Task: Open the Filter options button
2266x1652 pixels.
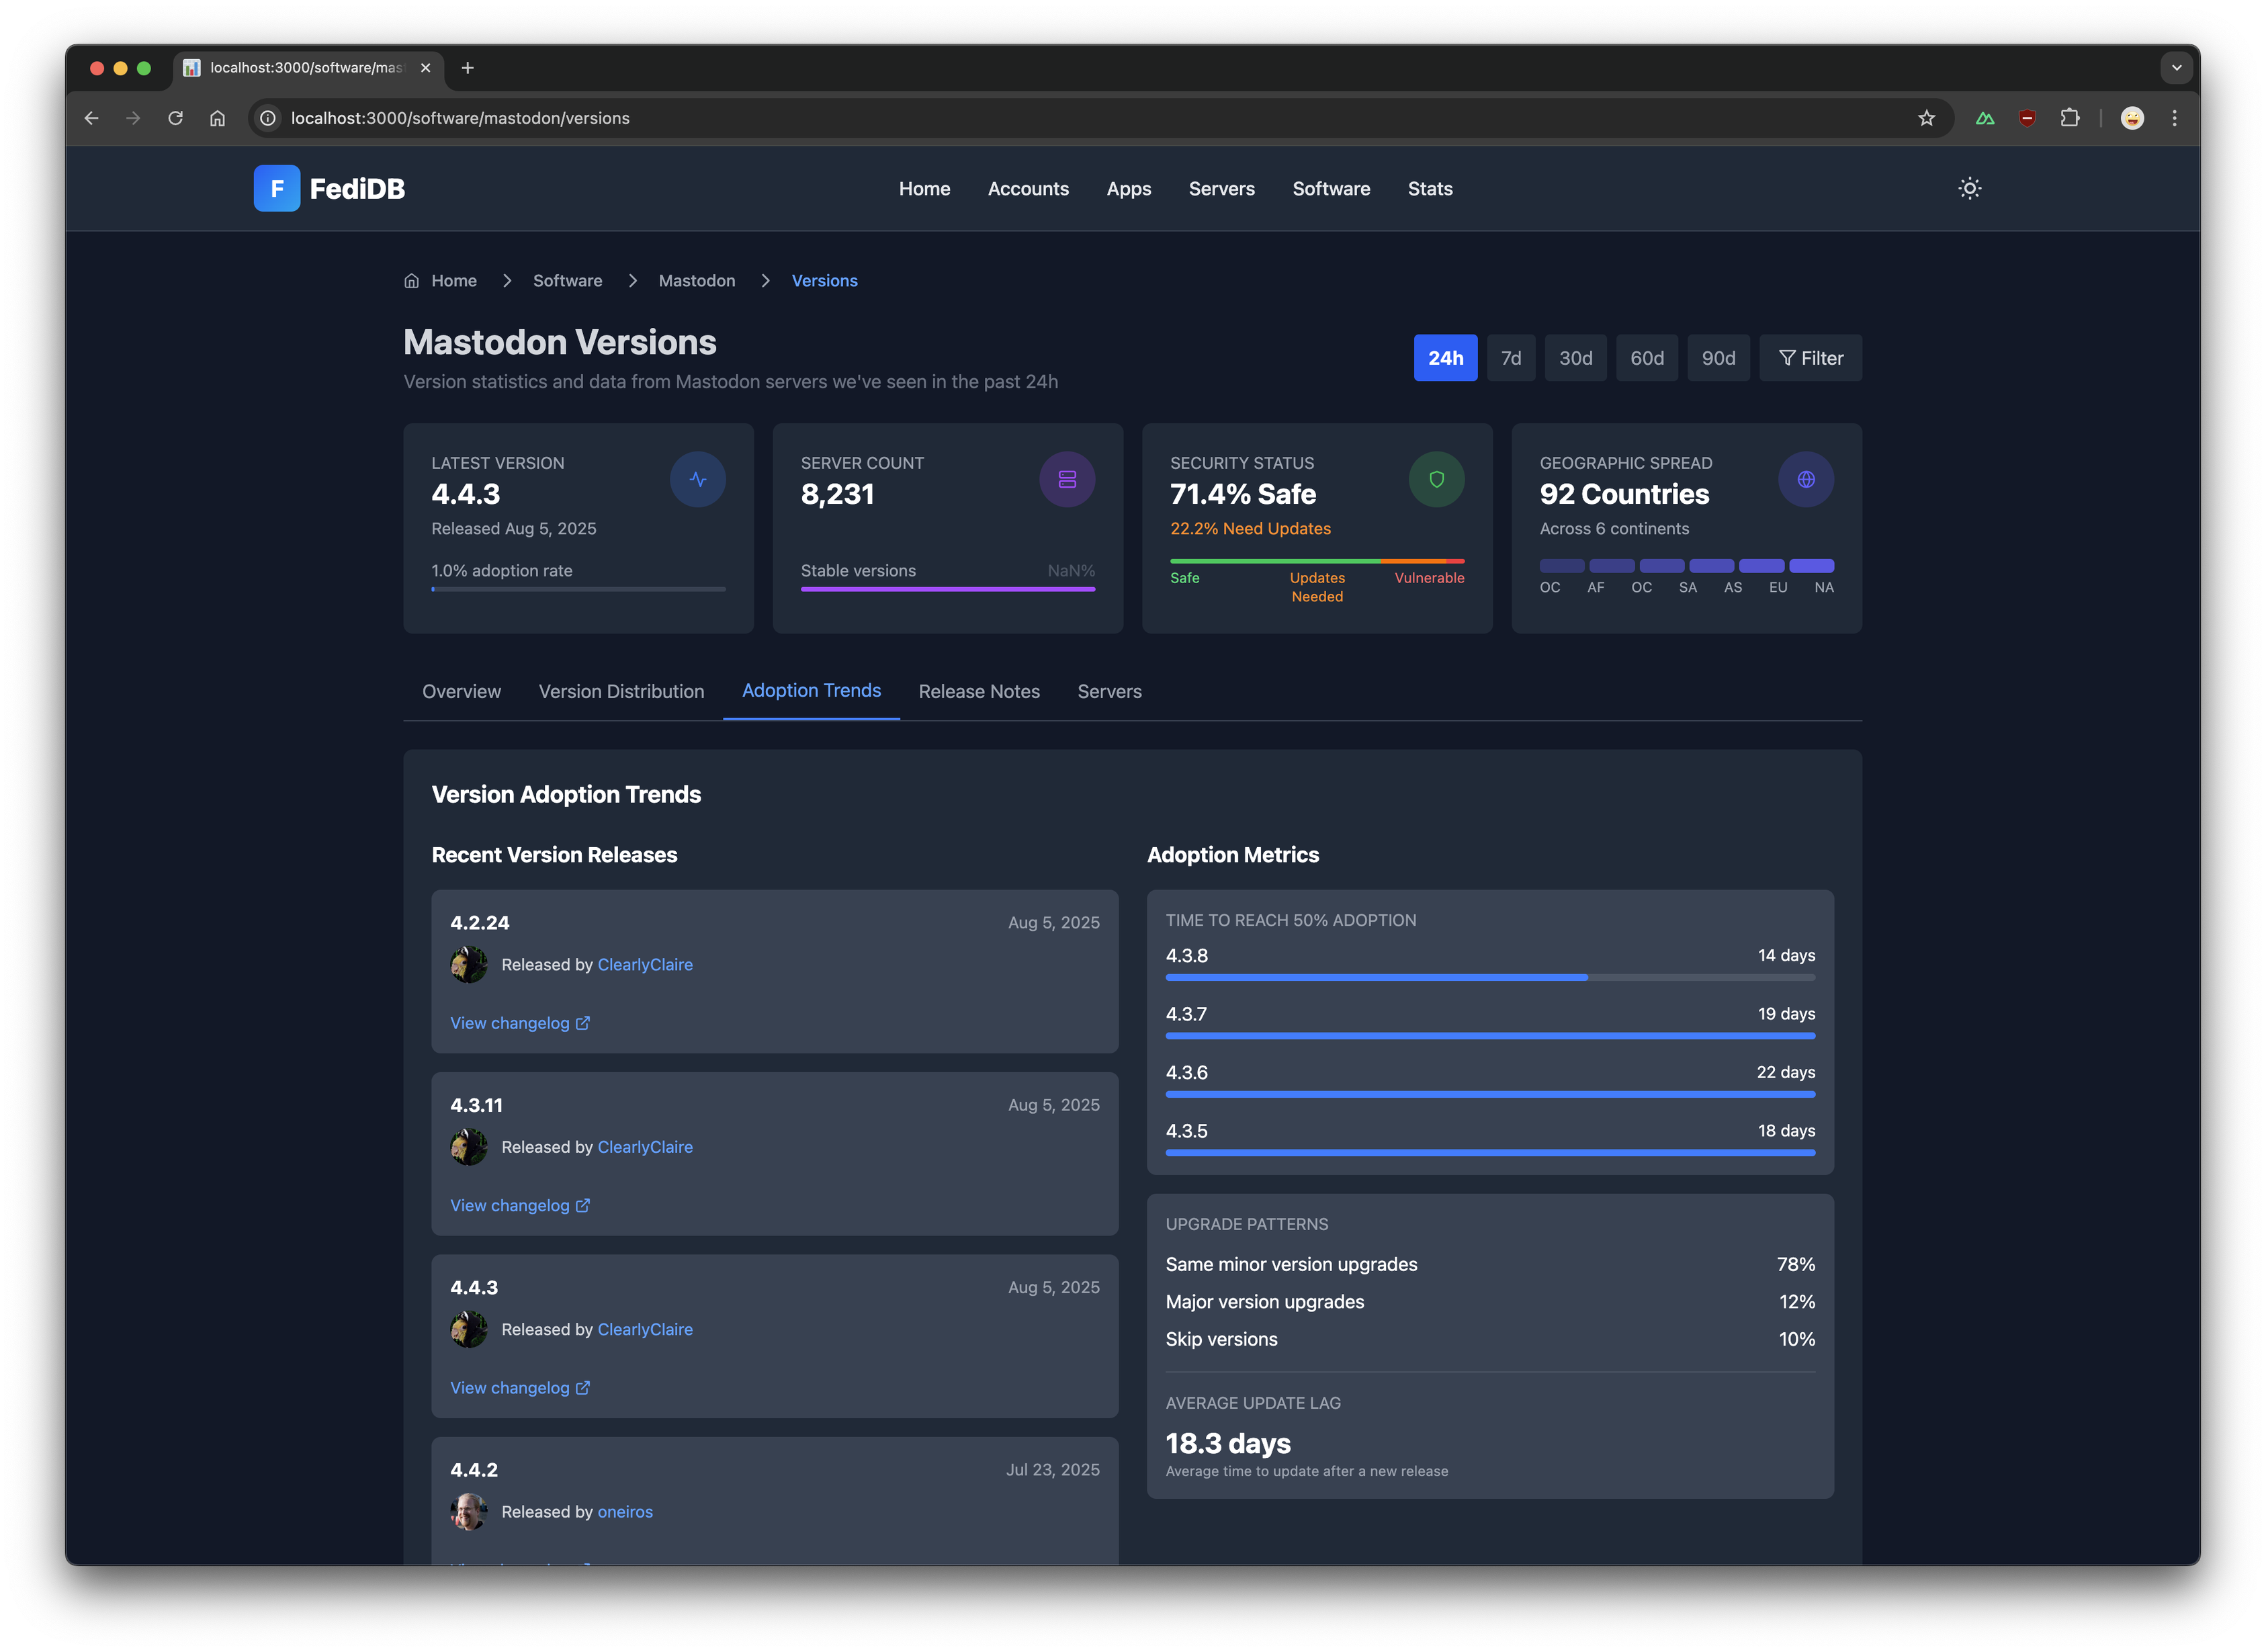Action: (1810, 358)
